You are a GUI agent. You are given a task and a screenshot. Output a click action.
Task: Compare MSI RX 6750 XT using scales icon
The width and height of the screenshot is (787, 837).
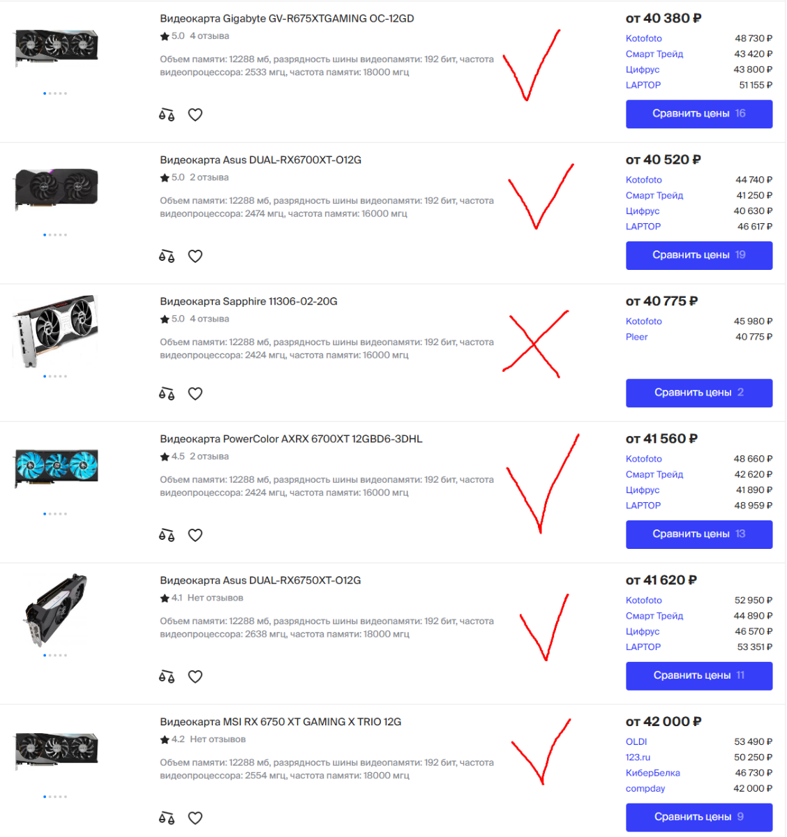167,818
